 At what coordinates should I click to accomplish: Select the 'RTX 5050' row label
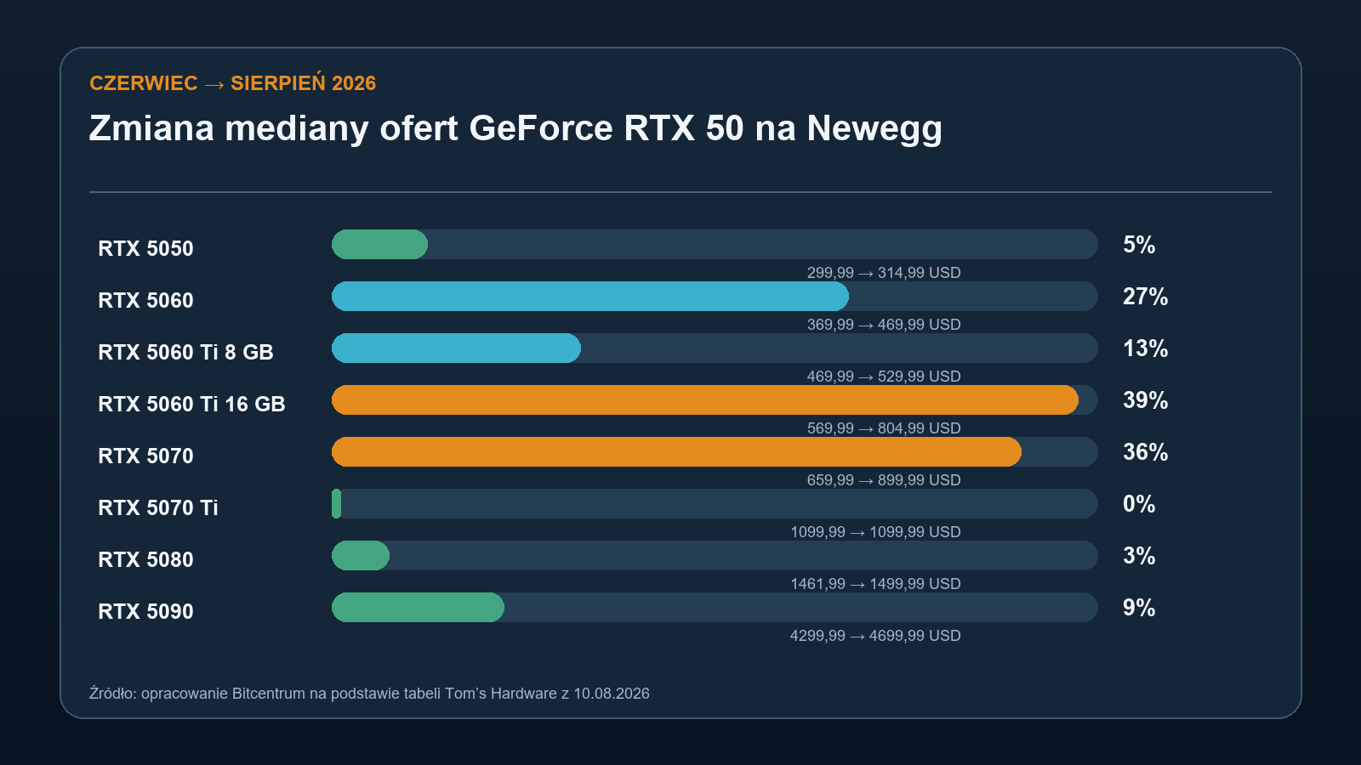tap(145, 248)
